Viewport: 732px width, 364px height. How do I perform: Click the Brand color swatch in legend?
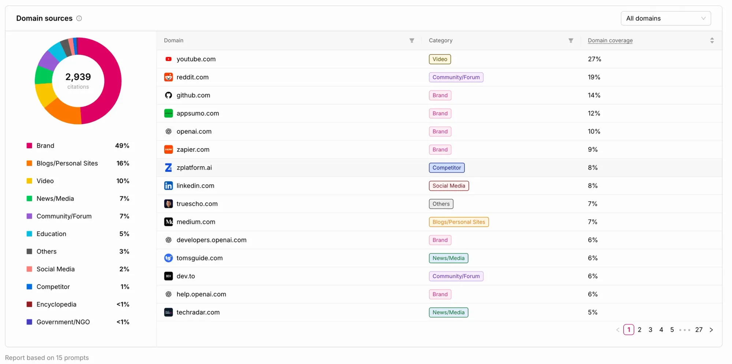[x=30, y=146]
